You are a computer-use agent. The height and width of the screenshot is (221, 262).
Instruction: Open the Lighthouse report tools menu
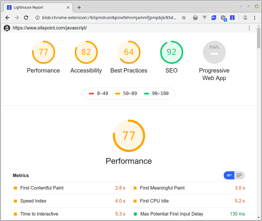249,28
